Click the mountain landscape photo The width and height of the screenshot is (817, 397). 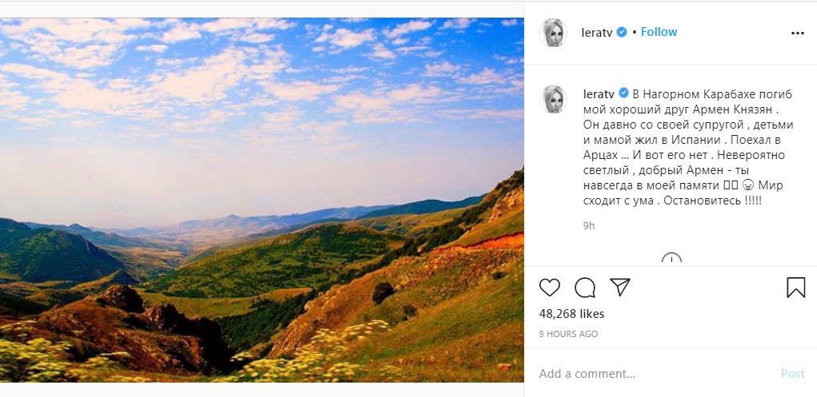tap(262, 200)
